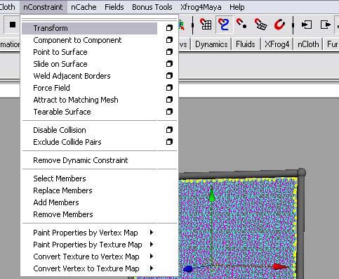339x279 pixels.
Task: Open Disable Collision options box
Action: [169, 130]
